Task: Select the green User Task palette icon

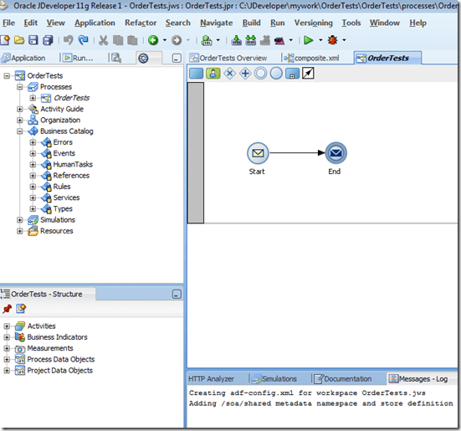Action: coord(213,73)
